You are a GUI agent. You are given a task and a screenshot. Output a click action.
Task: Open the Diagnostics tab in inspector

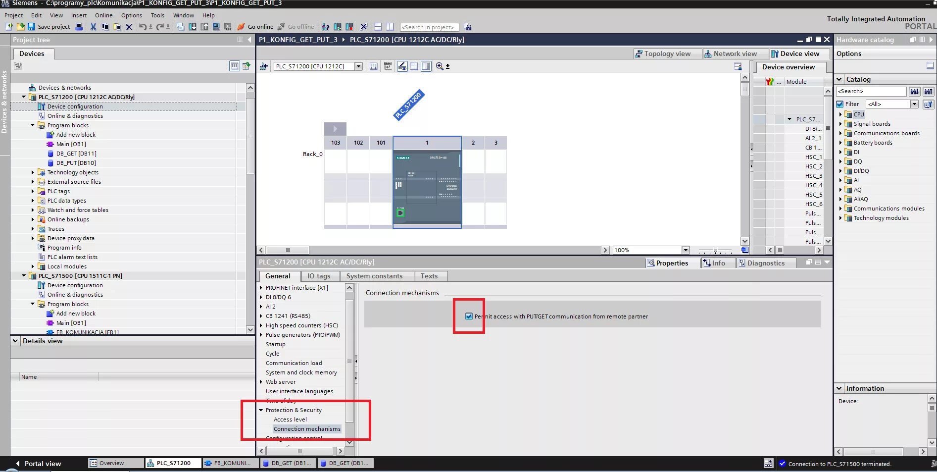coord(765,263)
